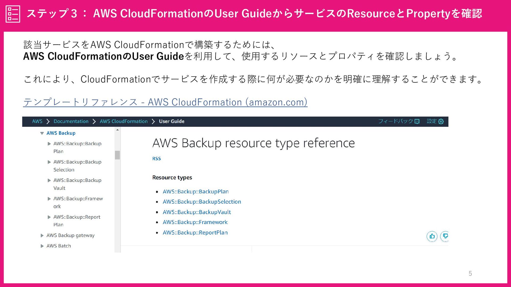Expand the AWS Batch section

42,246
